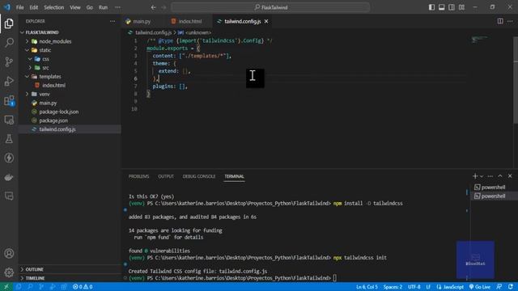Start Go Live server

[480, 287]
